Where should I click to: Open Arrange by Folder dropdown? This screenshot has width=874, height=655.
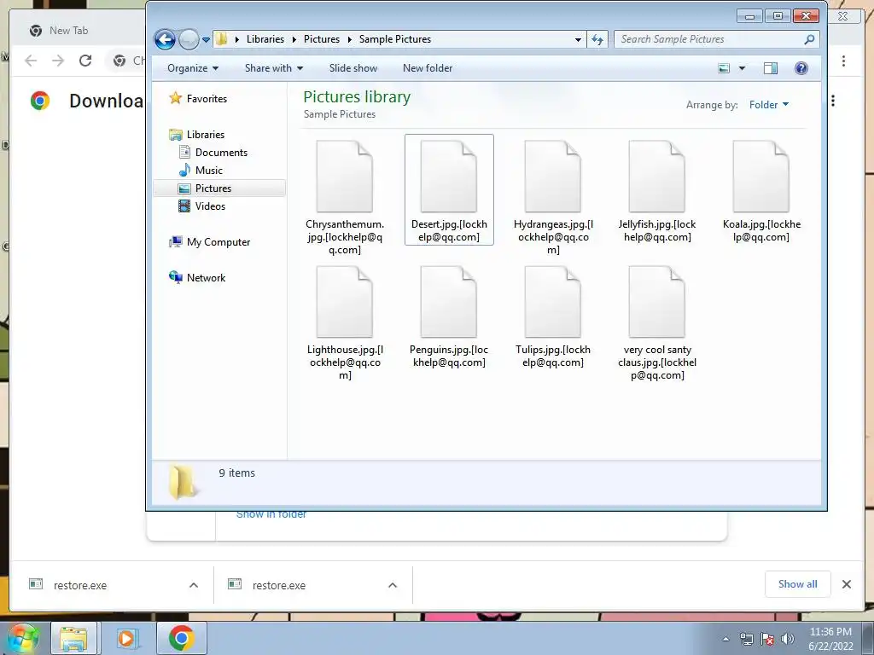click(769, 105)
